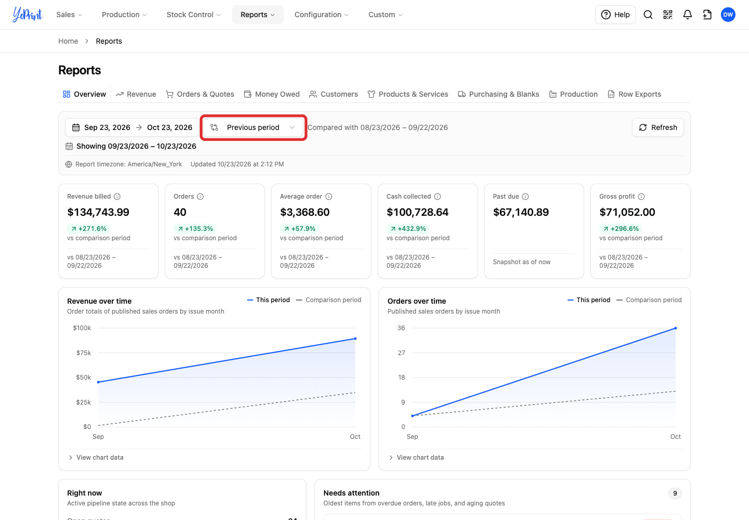Screen dimensions: 749x520
Task: Open the QR code scanner icon
Action: [x=668, y=15]
